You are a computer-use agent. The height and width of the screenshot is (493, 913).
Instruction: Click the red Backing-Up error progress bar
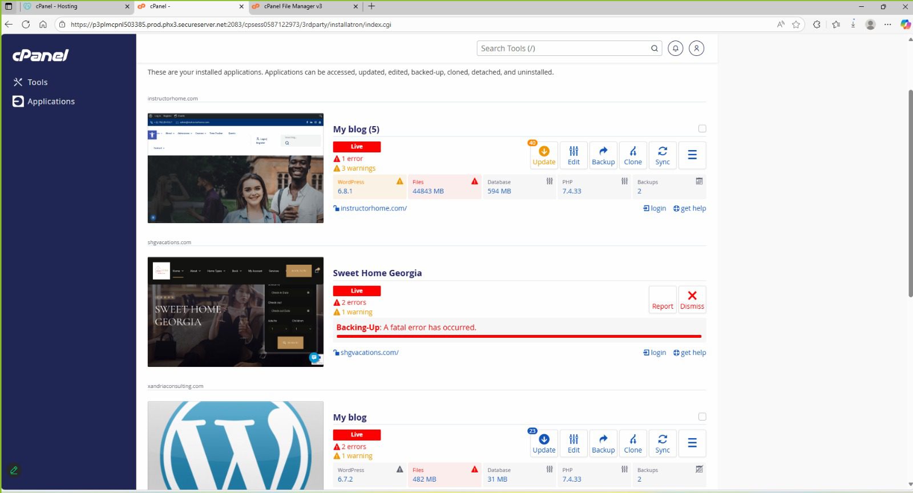519,337
